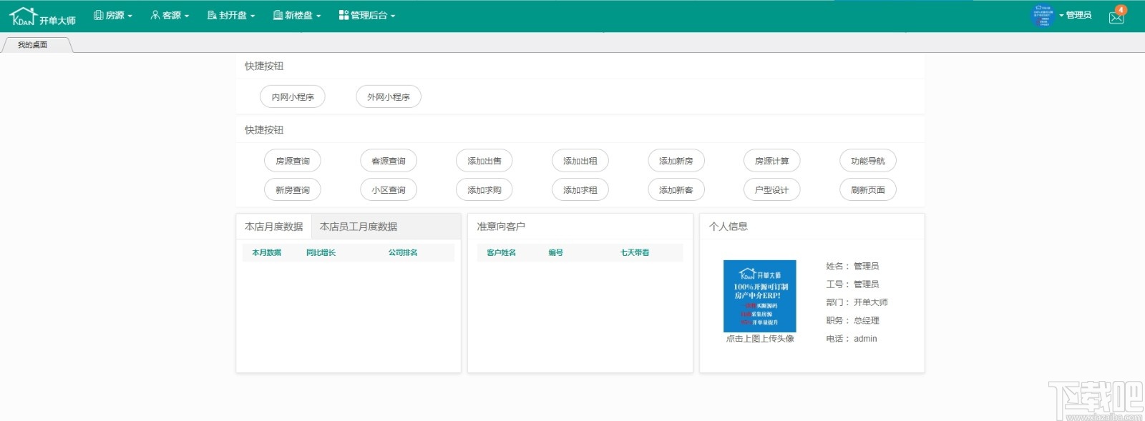Click the user avatar icon in the top bar
The width and height of the screenshot is (1145, 421).
point(1043,15)
